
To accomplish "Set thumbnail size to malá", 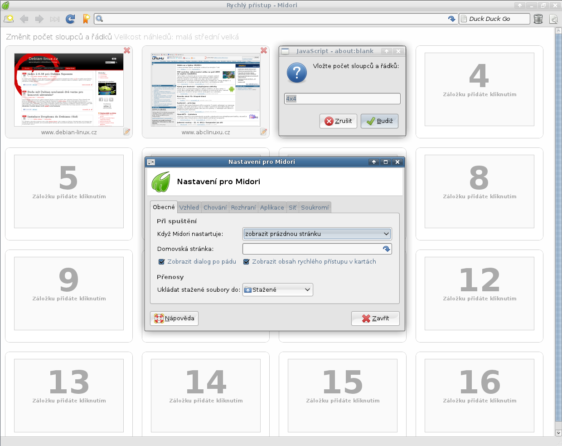I will click(185, 37).
